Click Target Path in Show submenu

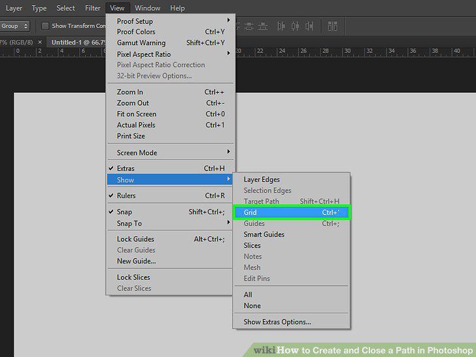(292, 201)
